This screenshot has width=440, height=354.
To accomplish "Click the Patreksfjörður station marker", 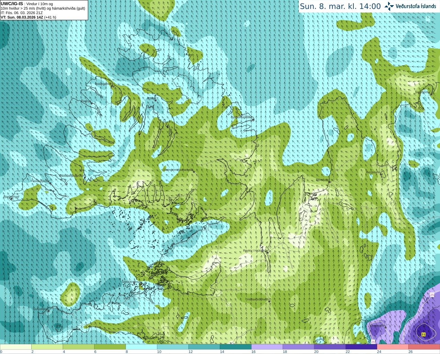I will pyautogui.click(x=50, y=183).
